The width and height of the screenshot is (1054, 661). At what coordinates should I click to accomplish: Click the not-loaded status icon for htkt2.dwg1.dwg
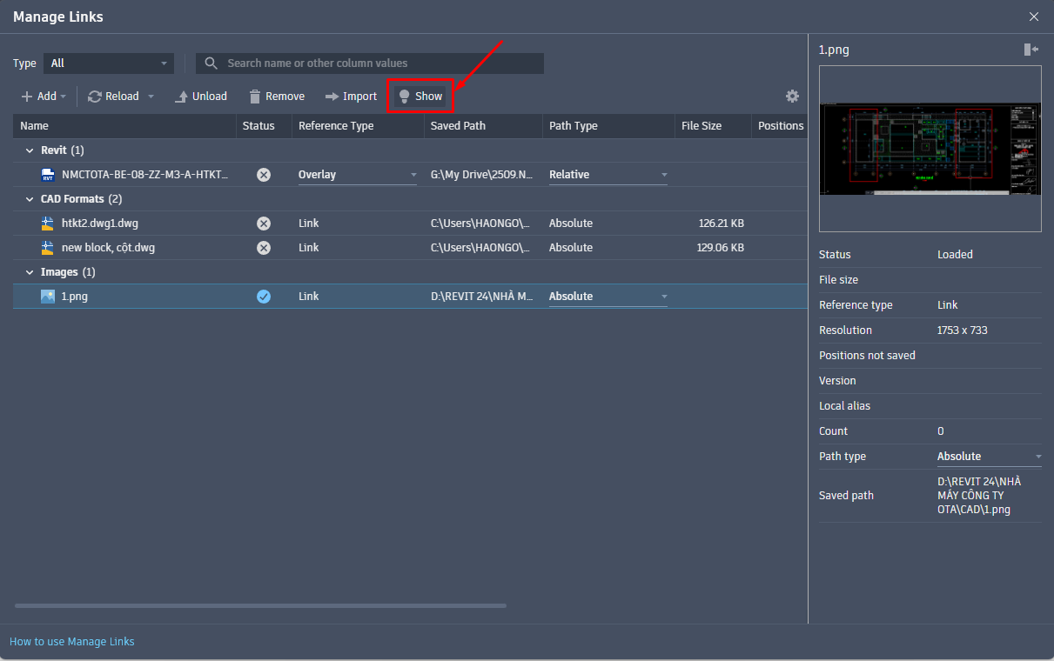264,224
